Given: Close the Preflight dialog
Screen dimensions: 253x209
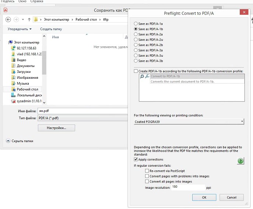Looking at the screenshot, I should [244, 12].
